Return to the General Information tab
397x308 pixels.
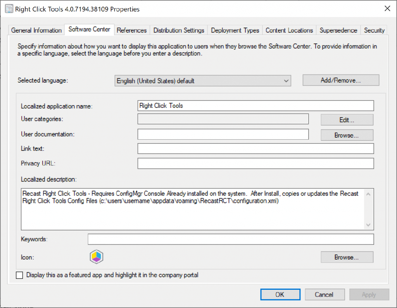[36, 30]
